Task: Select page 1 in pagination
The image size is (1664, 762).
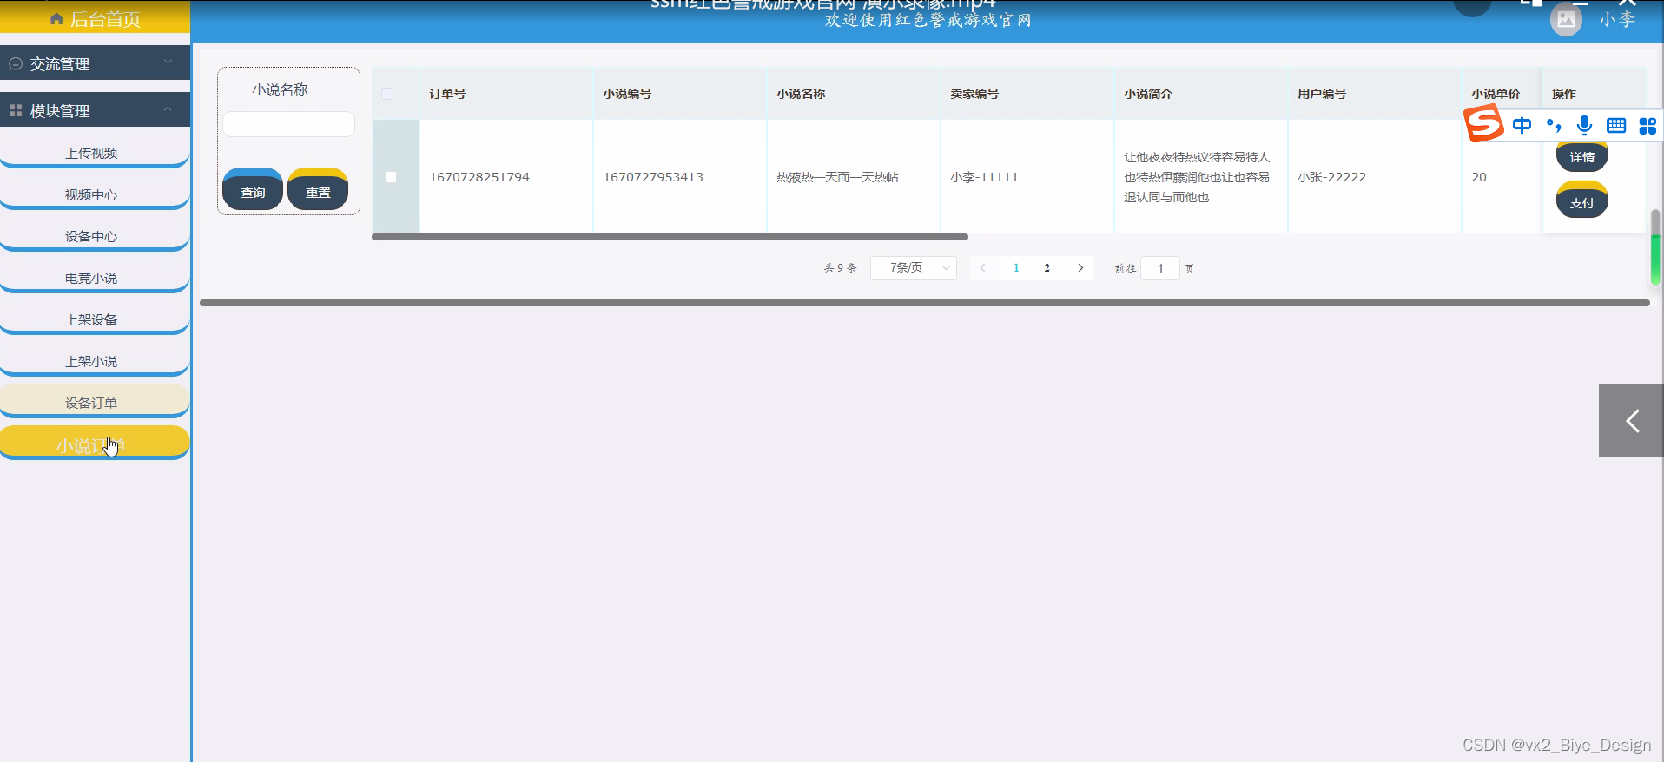Action: pyautogui.click(x=1016, y=267)
